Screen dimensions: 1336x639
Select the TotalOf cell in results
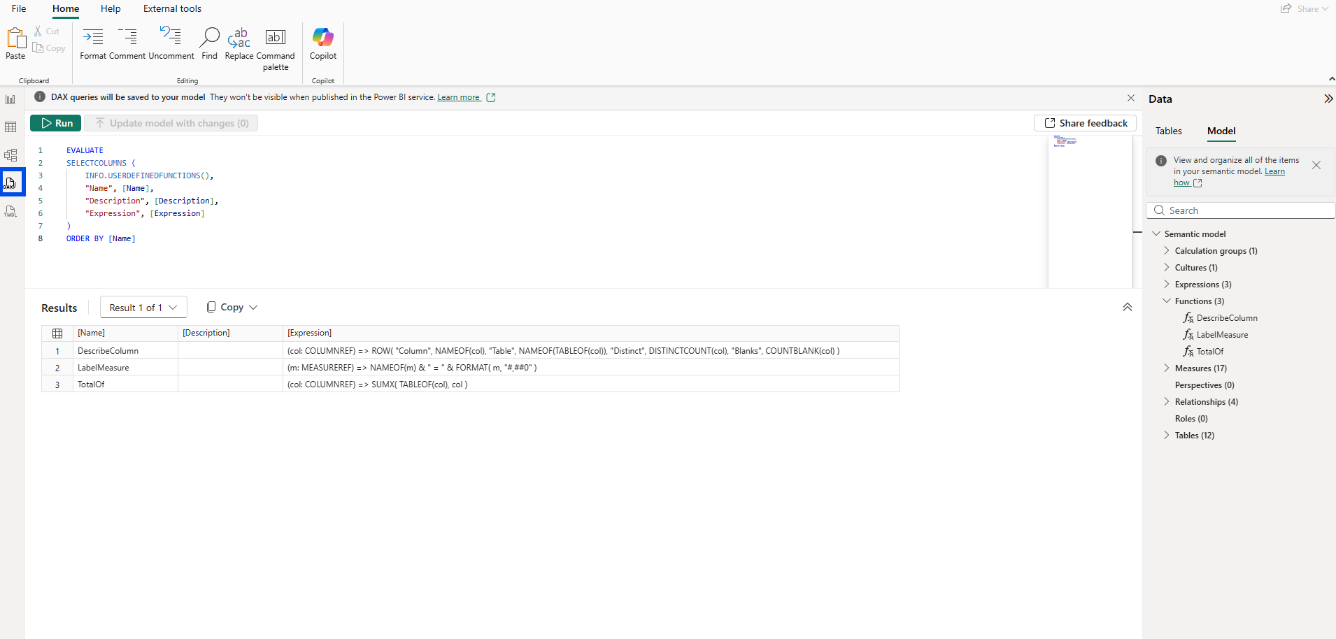125,385
